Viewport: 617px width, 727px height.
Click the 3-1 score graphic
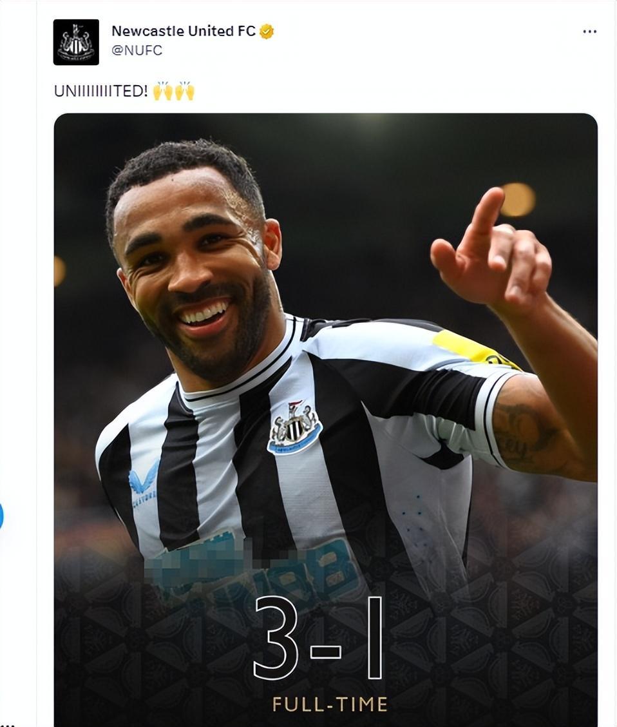(x=319, y=639)
